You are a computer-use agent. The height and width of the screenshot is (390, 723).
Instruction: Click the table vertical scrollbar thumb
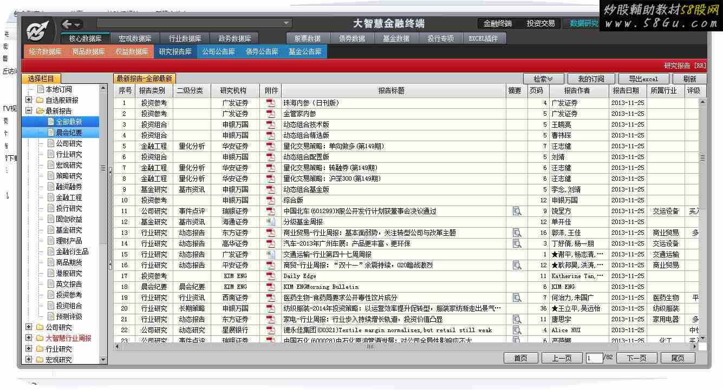pos(702,158)
